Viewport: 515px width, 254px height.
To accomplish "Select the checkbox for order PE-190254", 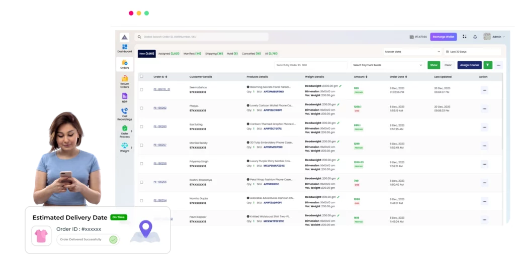I will pyautogui.click(x=141, y=201).
